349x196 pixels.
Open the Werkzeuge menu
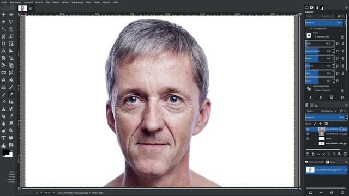click(x=77, y=2)
